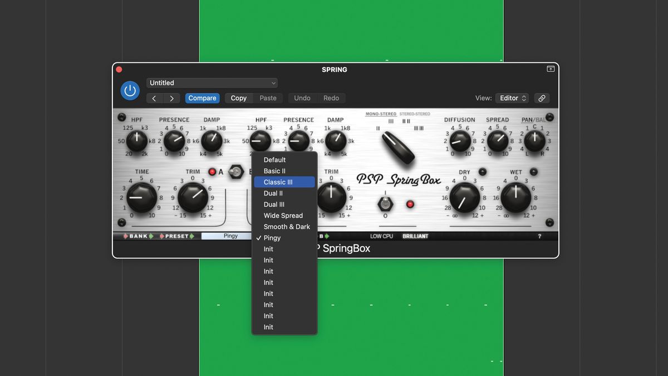The height and width of the screenshot is (376, 668).
Task: Click the DRY level knob
Action: point(466,198)
